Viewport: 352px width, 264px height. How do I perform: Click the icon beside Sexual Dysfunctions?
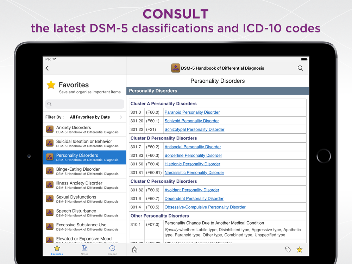pyautogui.click(x=50, y=199)
